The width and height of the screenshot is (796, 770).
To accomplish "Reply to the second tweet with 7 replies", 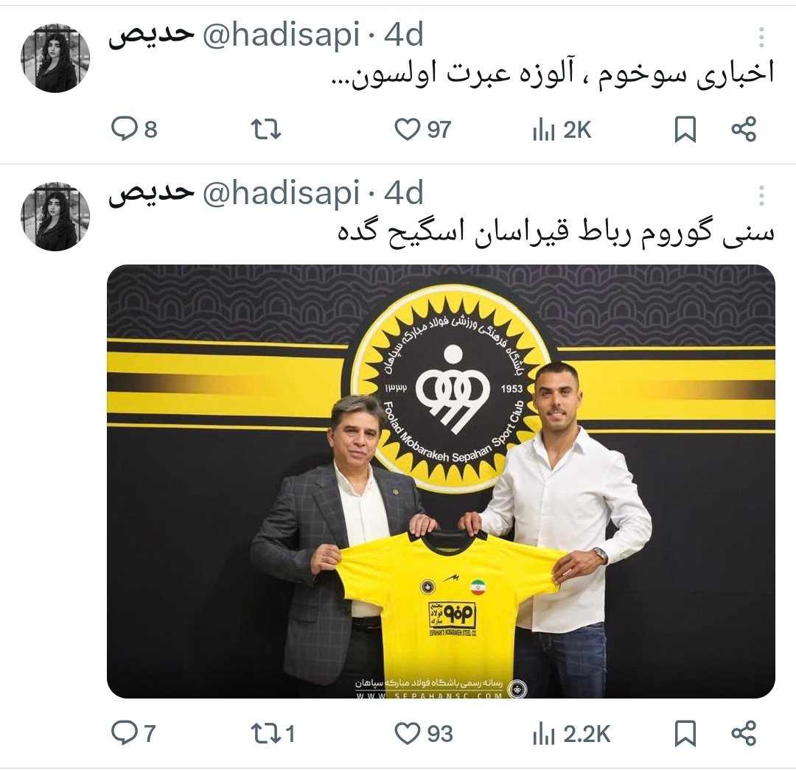I will (x=133, y=733).
